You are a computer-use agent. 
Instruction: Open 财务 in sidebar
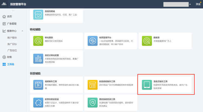point(9,57)
